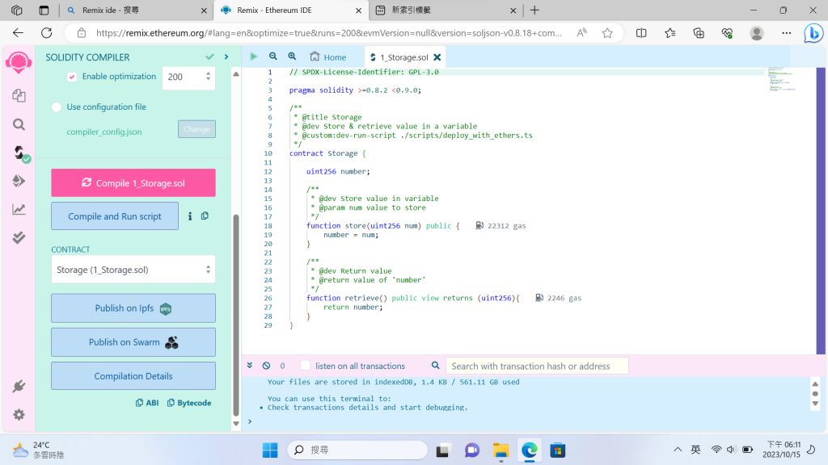
Task: Expand the Solidity Compiler panel arrow
Action: (226, 57)
